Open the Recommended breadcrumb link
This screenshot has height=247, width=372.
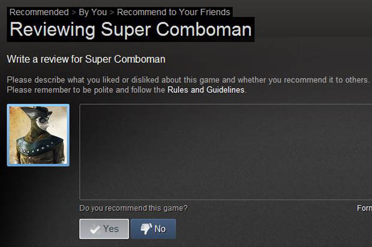coord(39,12)
